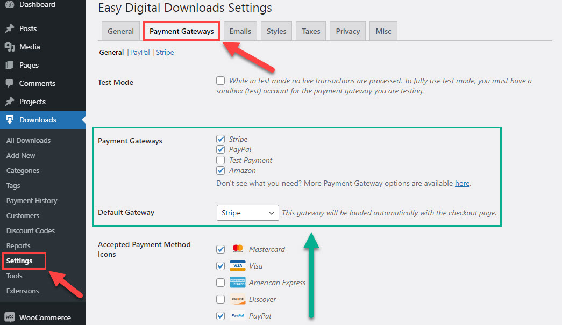Screen dimensions: 562x325
Task: Click the Mastercard logo icon
Action: coord(238,249)
